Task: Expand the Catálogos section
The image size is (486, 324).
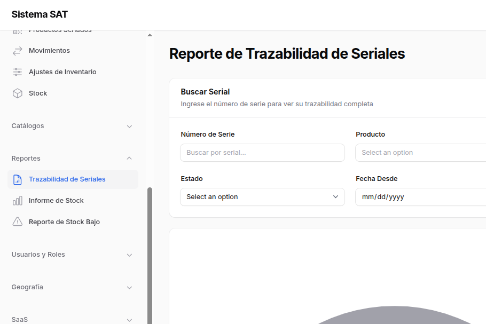Action: (129, 127)
